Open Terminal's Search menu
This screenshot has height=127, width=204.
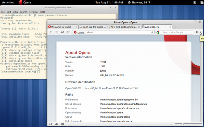23,12
